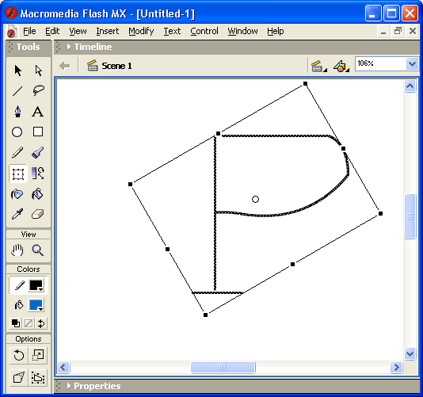Click the Flash document icon beside File

(x=12, y=32)
